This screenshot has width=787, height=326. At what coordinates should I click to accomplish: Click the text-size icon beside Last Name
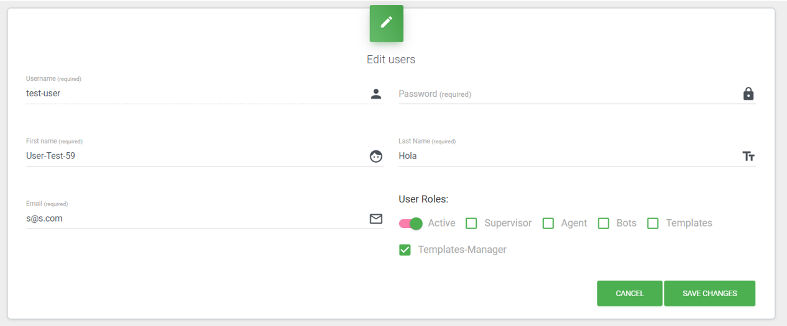748,156
